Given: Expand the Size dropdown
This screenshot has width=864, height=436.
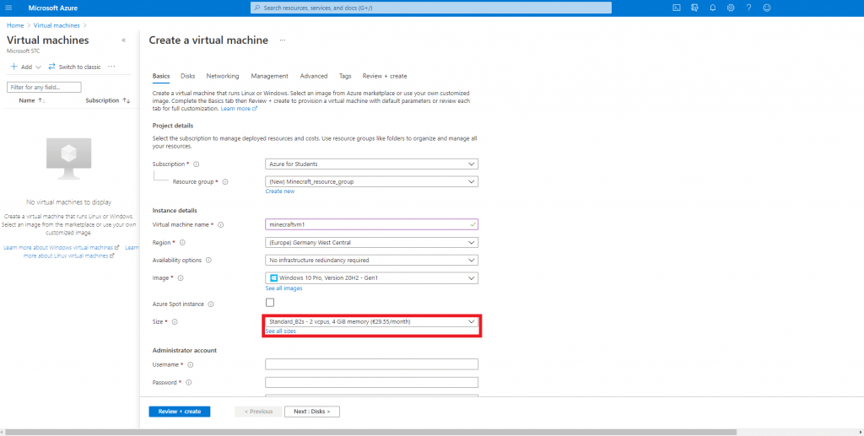Looking at the screenshot, I should (x=371, y=321).
